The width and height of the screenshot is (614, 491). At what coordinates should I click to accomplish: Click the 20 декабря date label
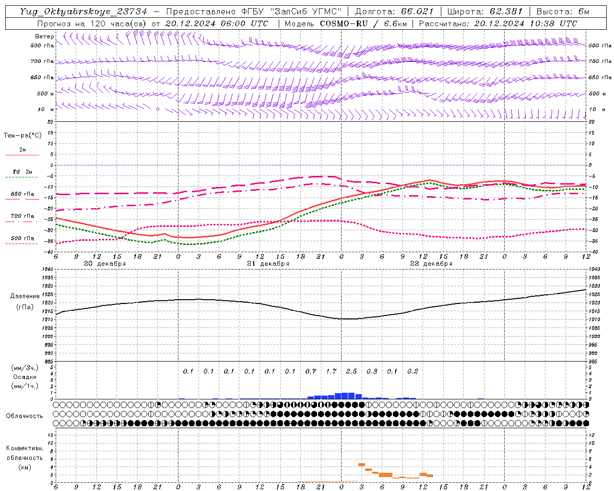pyautogui.click(x=105, y=264)
